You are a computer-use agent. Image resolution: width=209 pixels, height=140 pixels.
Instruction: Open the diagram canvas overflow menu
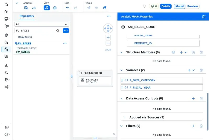[x=109, y=16]
